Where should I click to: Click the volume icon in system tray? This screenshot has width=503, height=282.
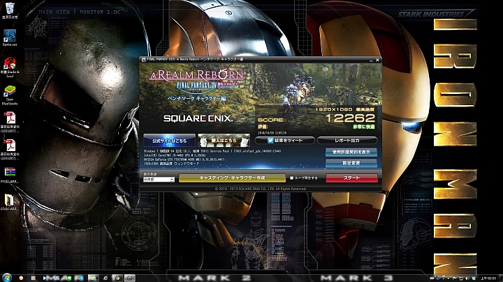click(x=467, y=279)
